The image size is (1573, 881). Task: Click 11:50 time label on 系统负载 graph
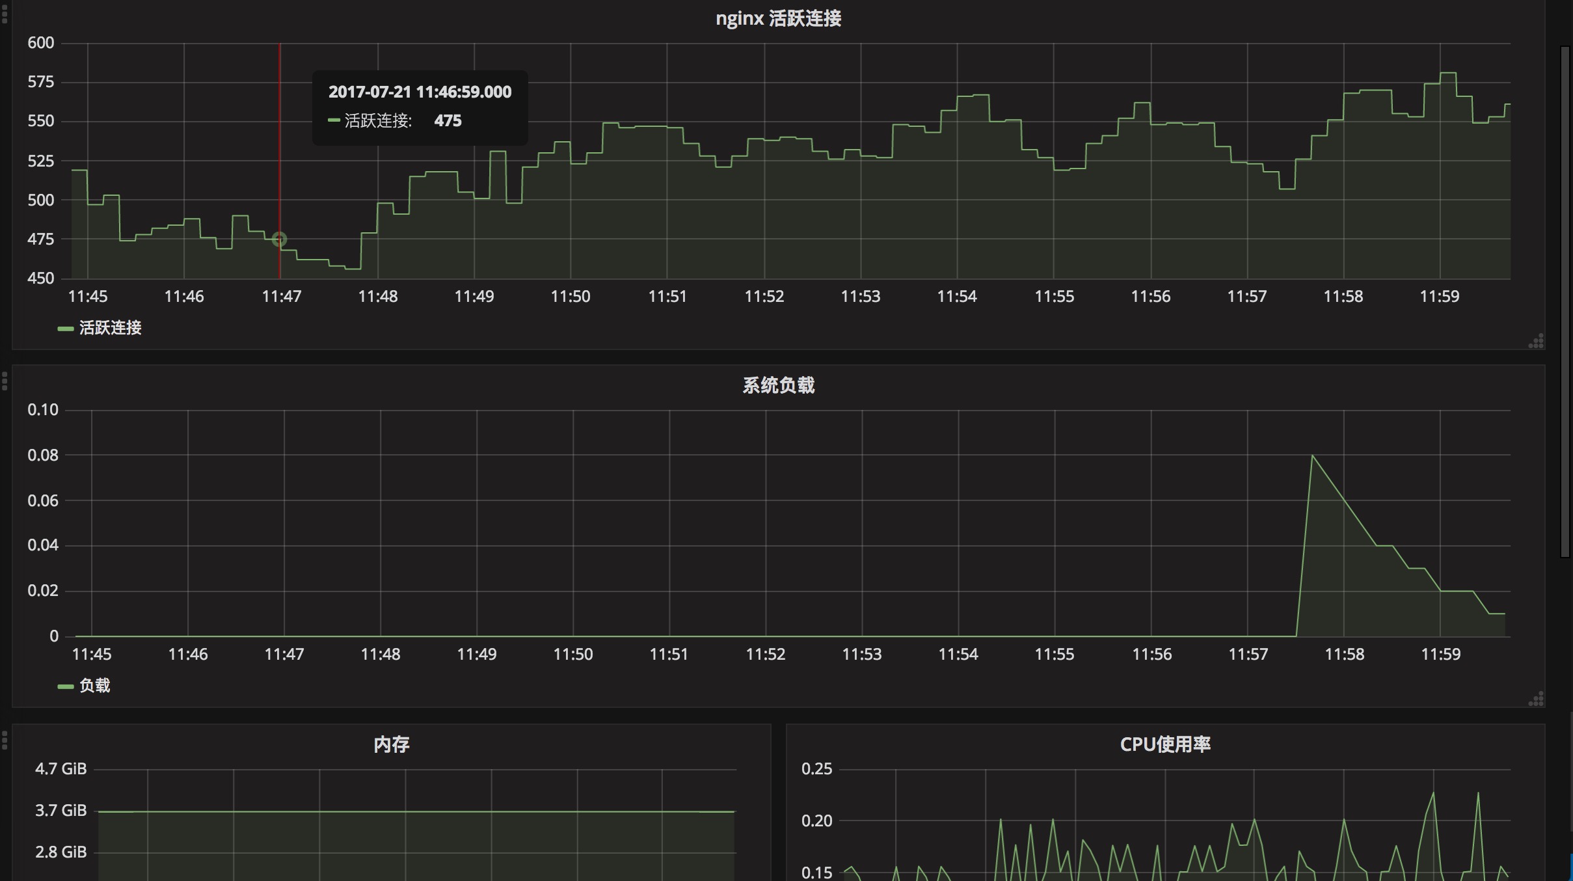(x=573, y=655)
